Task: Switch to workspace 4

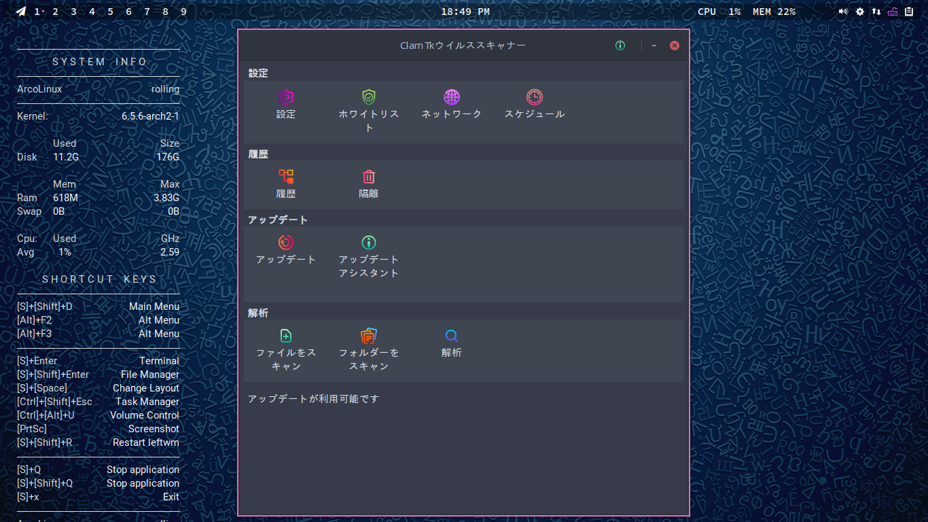Action: pyautogui.click(x=92, y=12)
